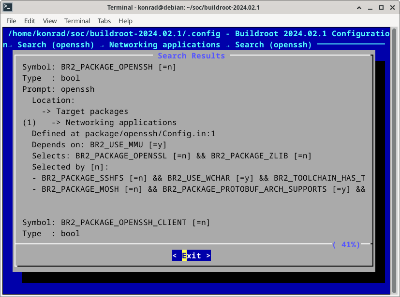This screenshot has height=297, width=400.
Task: Click the 'Selected by [n]:' line
Action: click(x=70, y=167)
